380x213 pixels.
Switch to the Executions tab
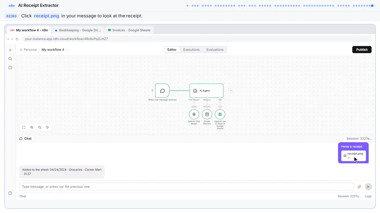[191, 50]
